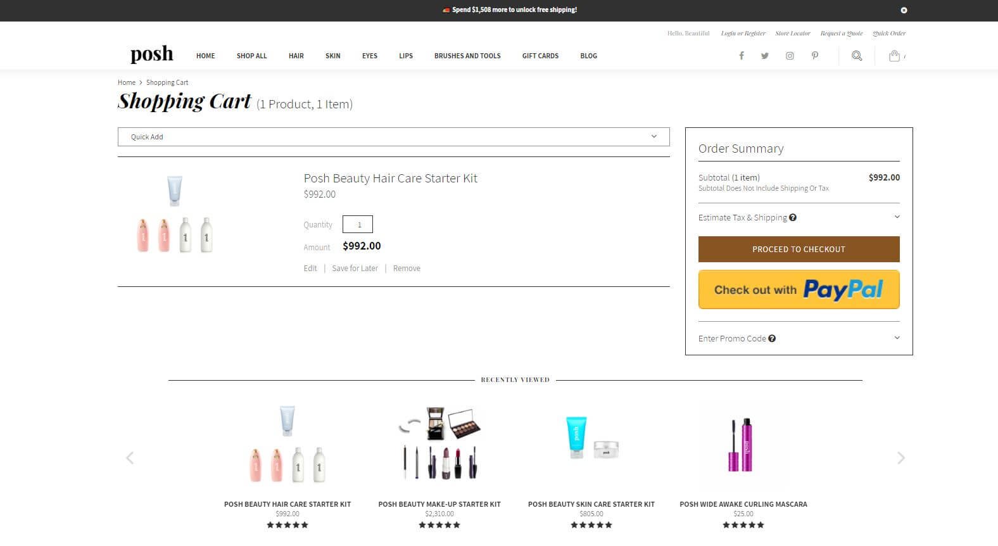Open Request a Quote link
Viewport: 998px width, 546px height.
click(x=842, y=34)
